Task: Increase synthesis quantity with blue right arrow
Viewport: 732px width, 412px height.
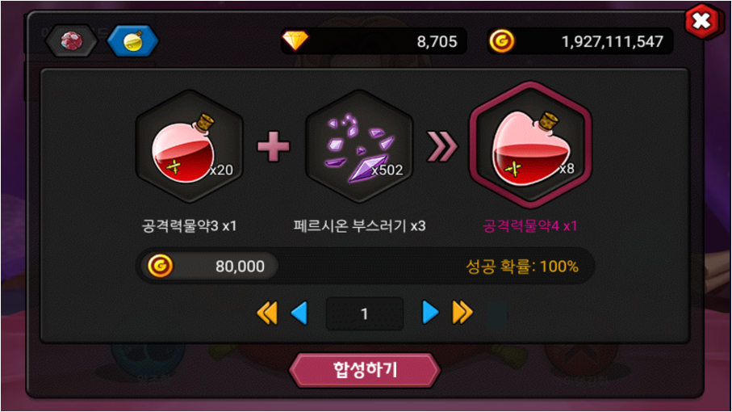Action: pyautogui.click(x=430, y=313)
